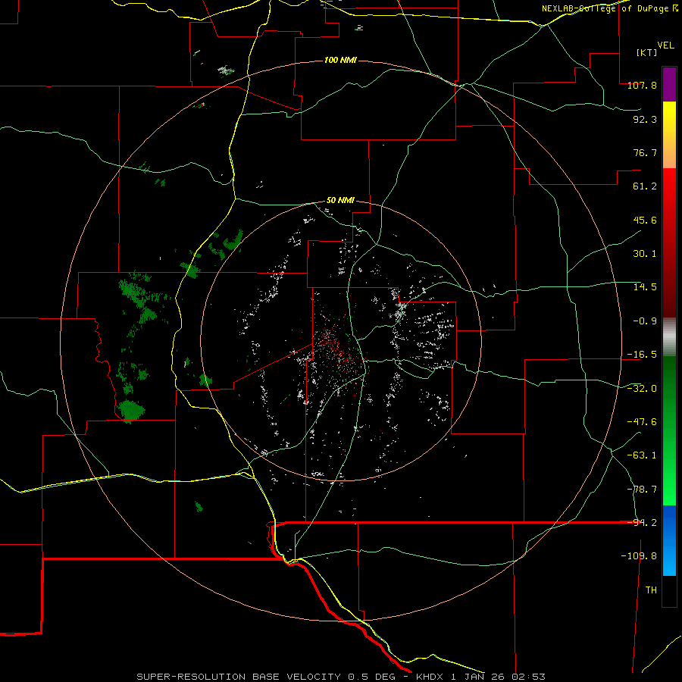Select the black TH segment of the color bar
Screen dimensions: 682x682
(669, 591)
